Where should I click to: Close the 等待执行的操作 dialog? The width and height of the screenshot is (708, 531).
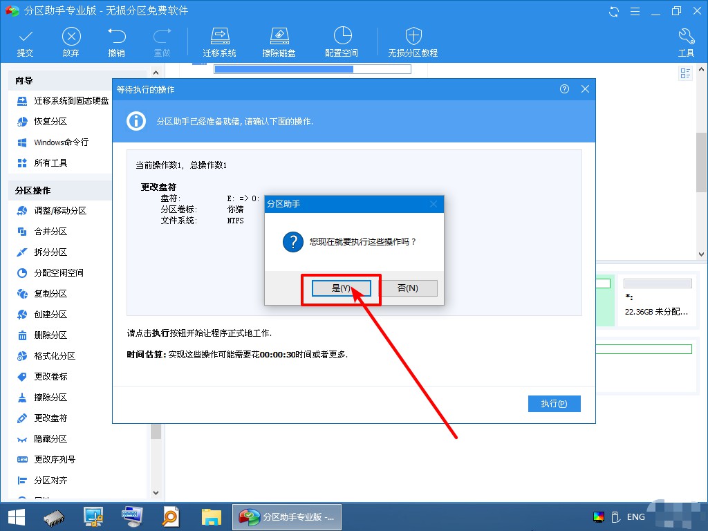(585, 89)
